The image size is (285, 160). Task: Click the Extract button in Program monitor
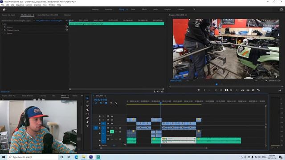tap(248, 90)
